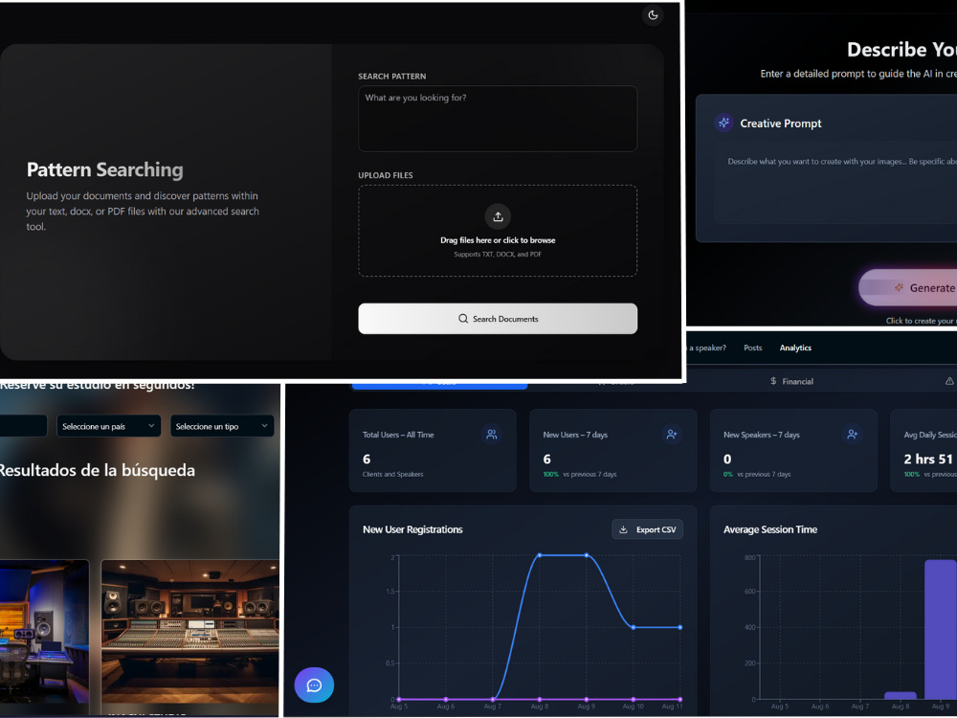Toggle the dark mode moon icon
This screenshot has width=957, height=718.
click(653, 15)
